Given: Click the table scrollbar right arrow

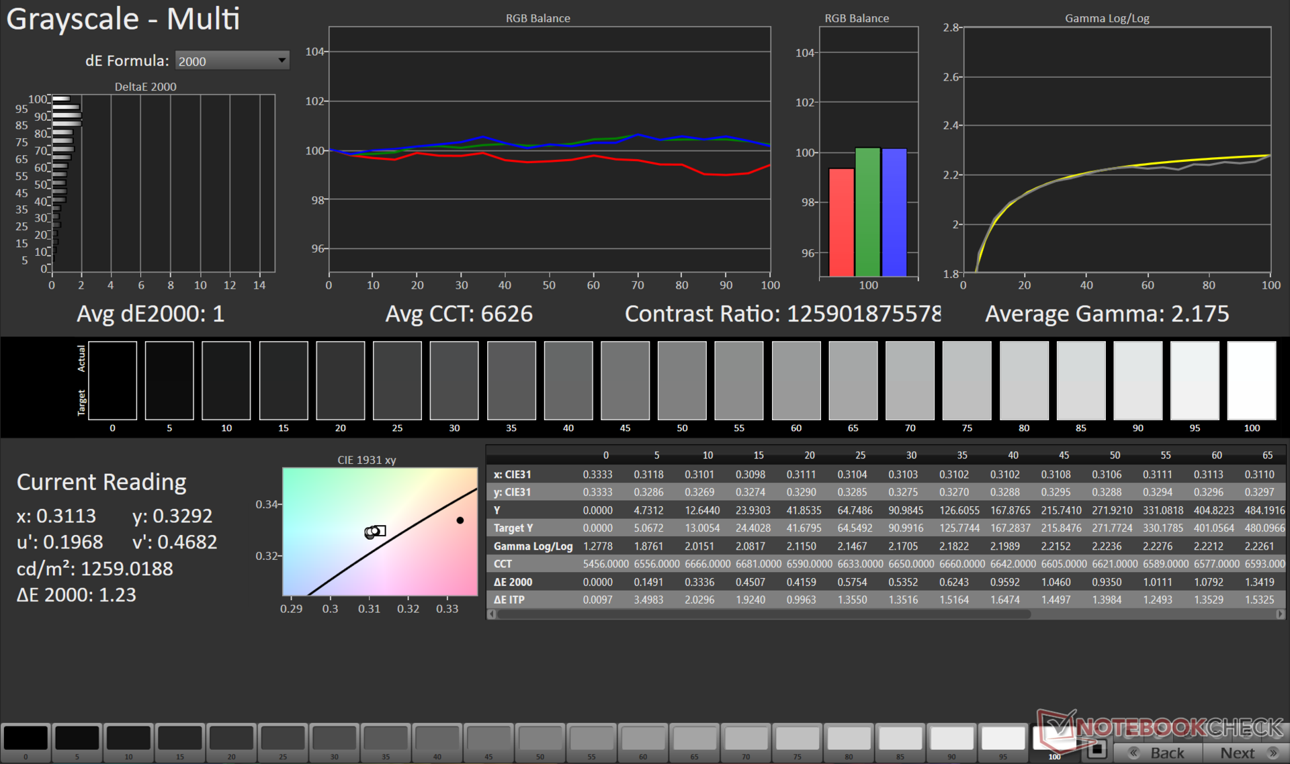Looking at the screenshot, I should click(x=1280, y=614).
